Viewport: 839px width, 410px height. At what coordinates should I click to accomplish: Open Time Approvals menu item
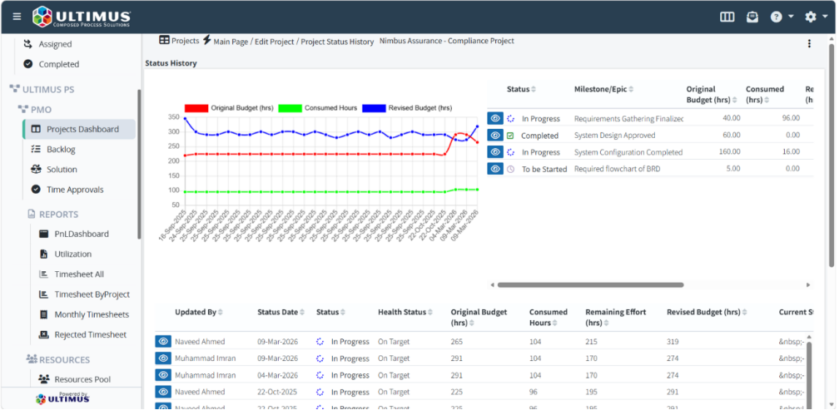click(74, 190)
